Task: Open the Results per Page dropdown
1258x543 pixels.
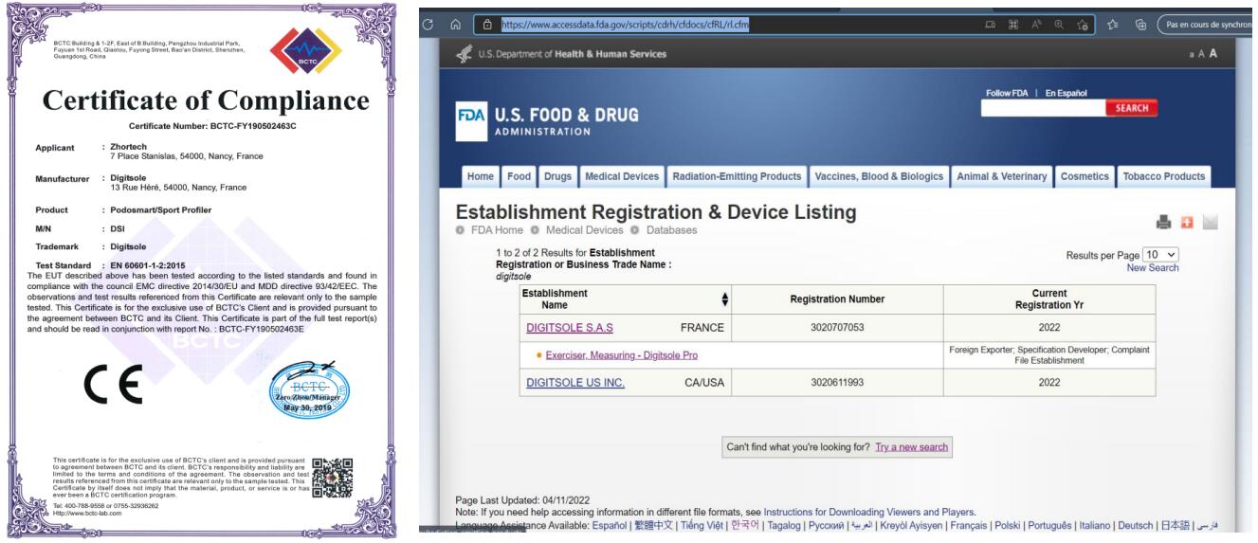Action: coord(1160,256)
